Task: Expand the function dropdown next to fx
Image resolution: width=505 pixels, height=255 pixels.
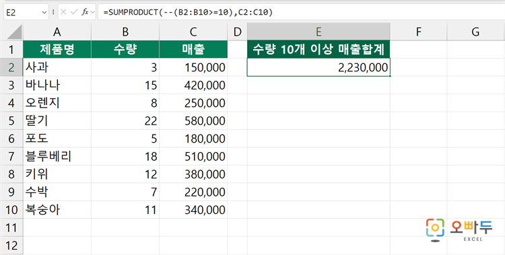Action: coord(93,12)
